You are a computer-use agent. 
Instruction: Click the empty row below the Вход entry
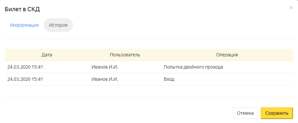(149, 91)
